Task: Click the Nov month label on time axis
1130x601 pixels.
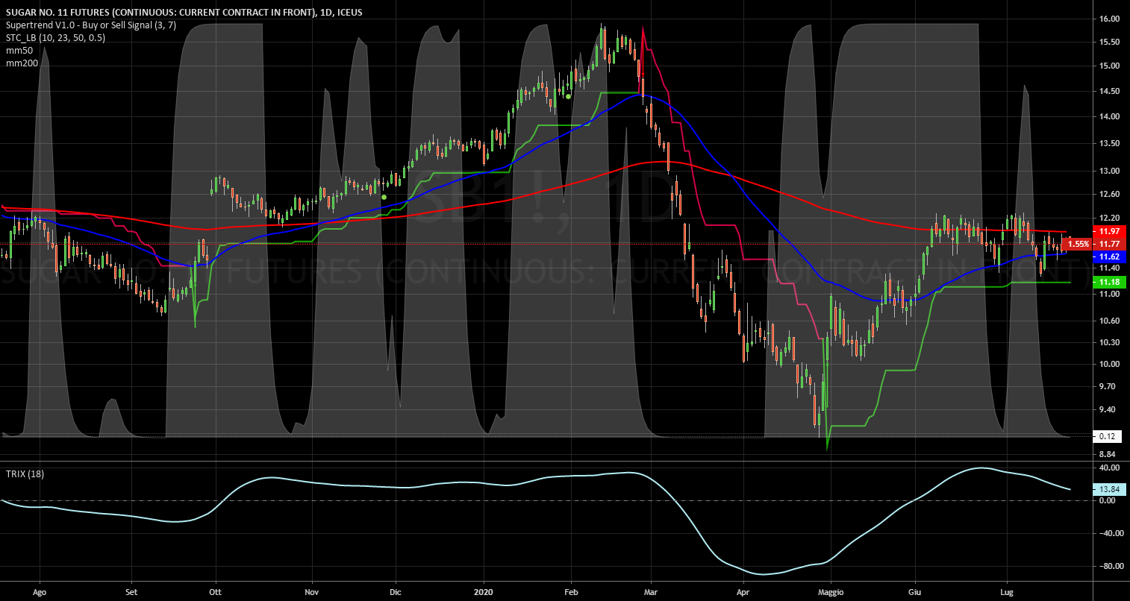Action: click(x=312, y=592)
